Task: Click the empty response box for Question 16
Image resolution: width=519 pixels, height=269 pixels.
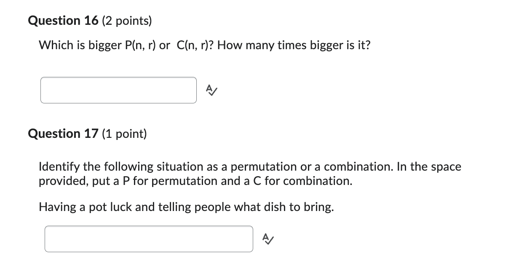Action: tap(118, 90)
